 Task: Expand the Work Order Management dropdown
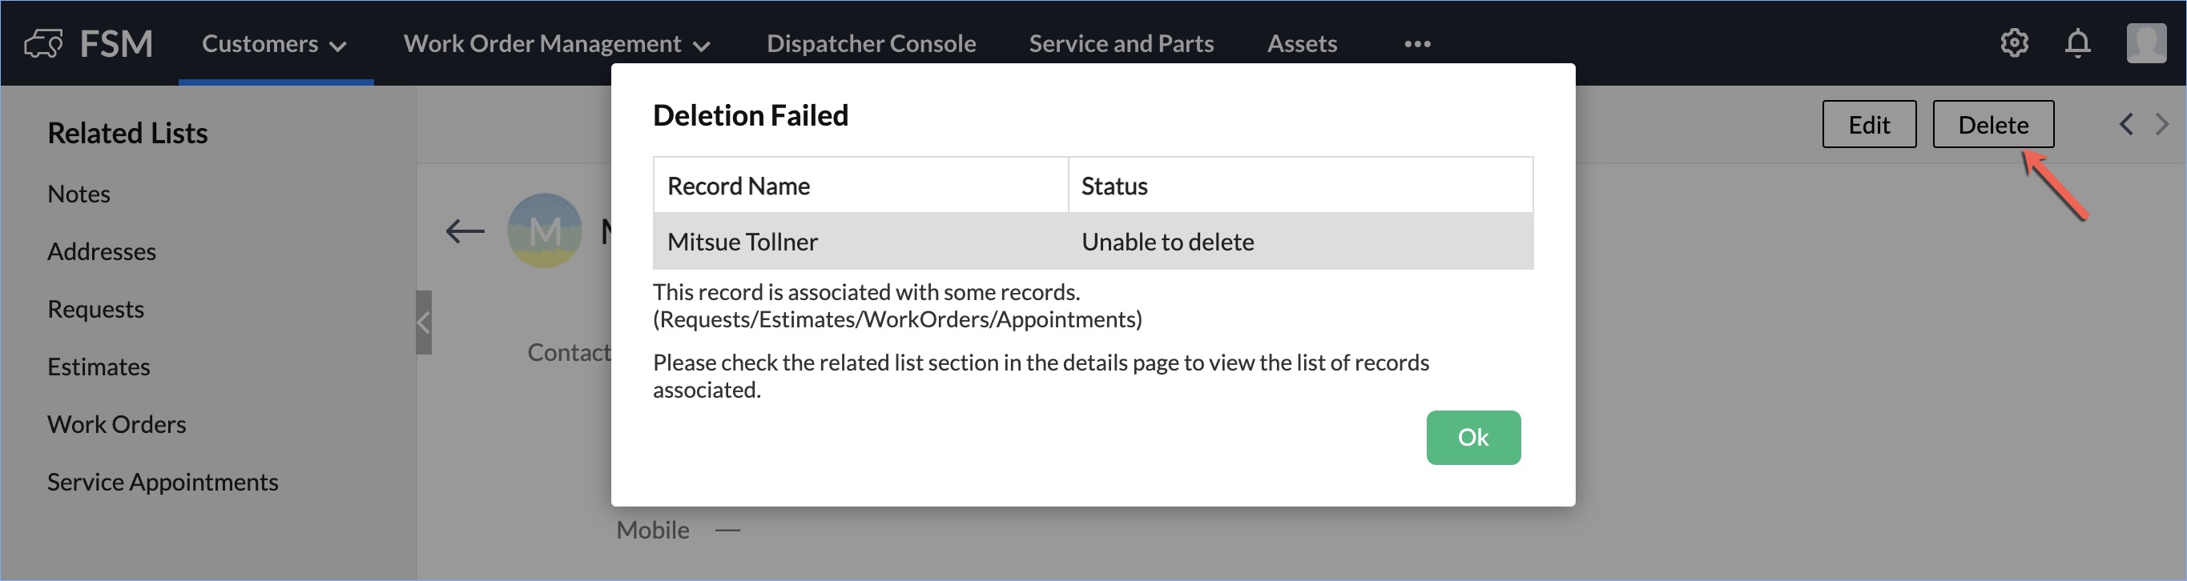tap(556, 44)
